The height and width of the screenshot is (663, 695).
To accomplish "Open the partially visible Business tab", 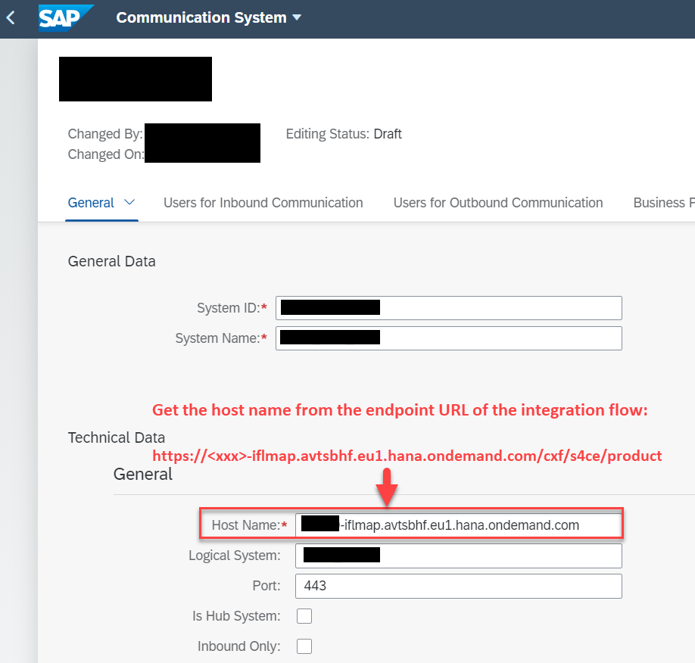I will [663, 203].
